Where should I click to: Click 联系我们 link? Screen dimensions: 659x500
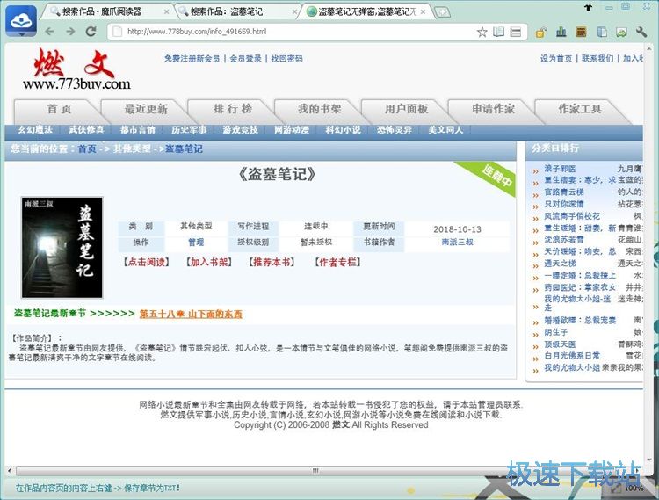(597, 59)
